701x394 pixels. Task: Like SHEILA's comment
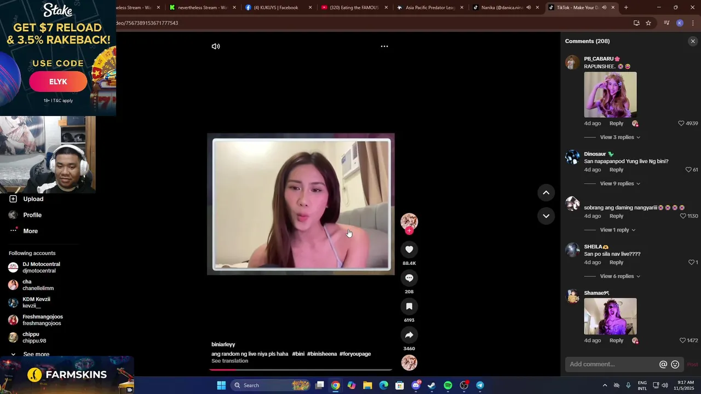pos(691,263)
